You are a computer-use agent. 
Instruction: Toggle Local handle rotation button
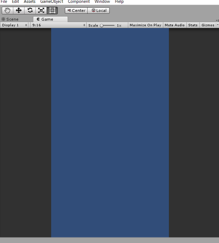pyautogui.click(x=99, y=11)
